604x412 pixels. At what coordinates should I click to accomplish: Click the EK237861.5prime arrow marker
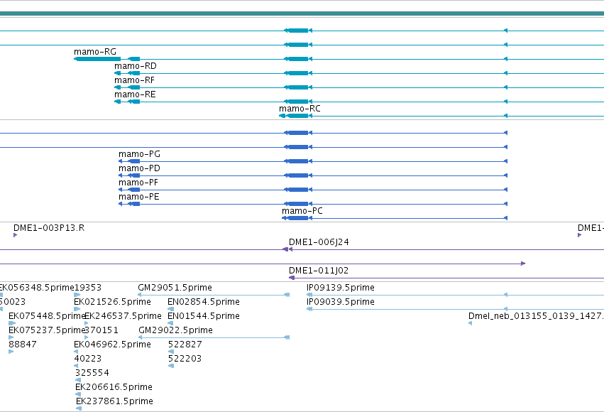79,408
